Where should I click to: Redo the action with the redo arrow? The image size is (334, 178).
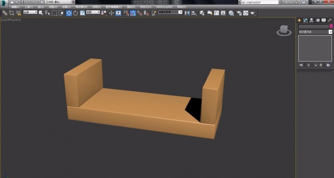(34, 2)
